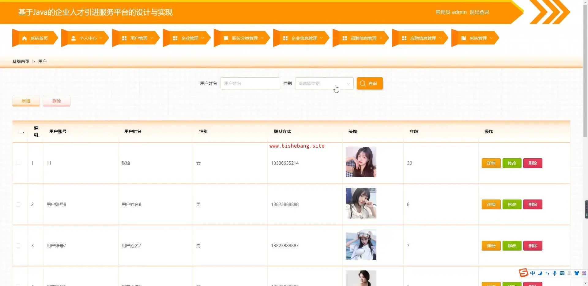Image resolution: width=588 pixels, height=286 pixels.
Task: Click phone number 13823888888
Action: [285, 204]
